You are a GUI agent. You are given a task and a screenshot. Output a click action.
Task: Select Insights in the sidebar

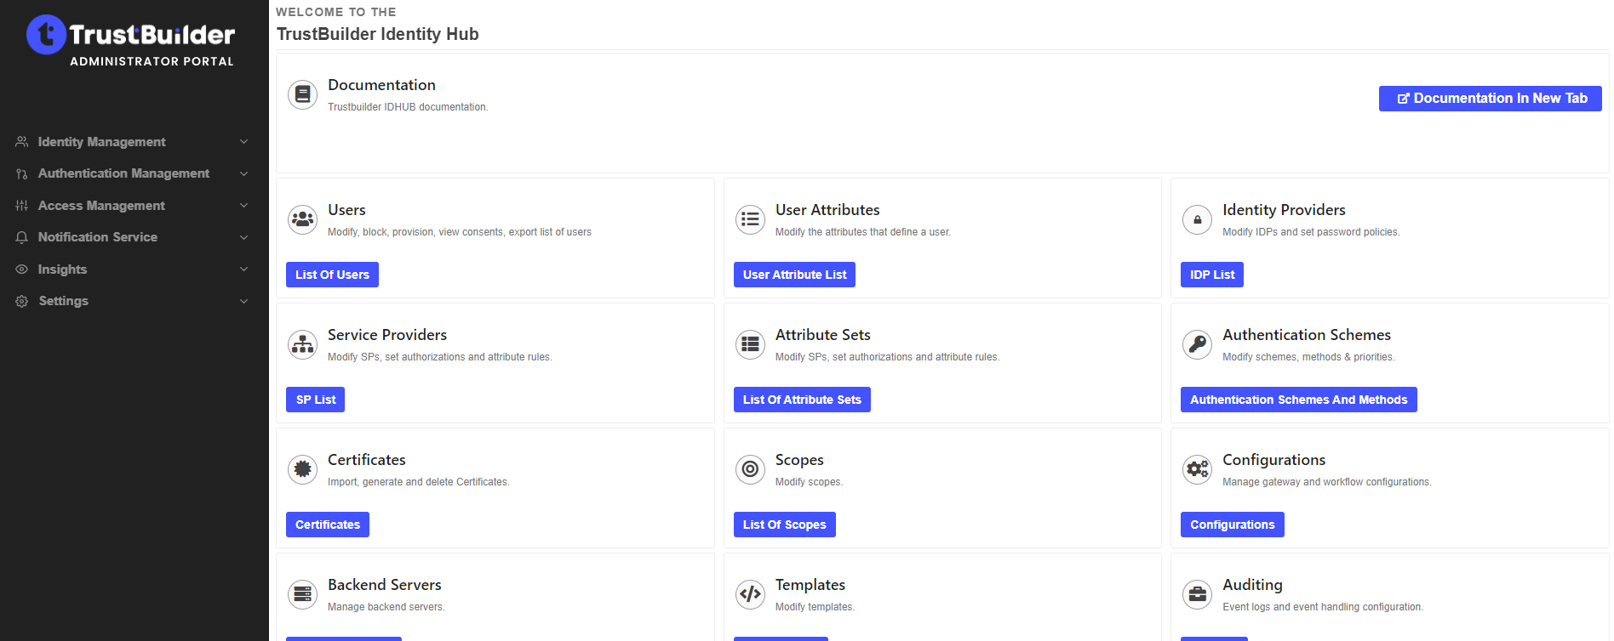point(62,269)
